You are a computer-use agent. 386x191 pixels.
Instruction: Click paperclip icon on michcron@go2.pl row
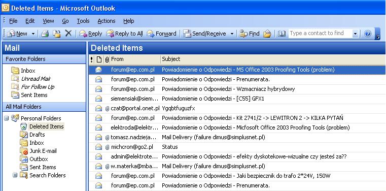pos(107,147)
